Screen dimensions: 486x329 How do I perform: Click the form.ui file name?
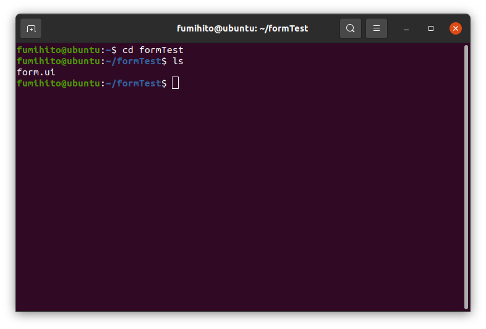click(36, 72)
